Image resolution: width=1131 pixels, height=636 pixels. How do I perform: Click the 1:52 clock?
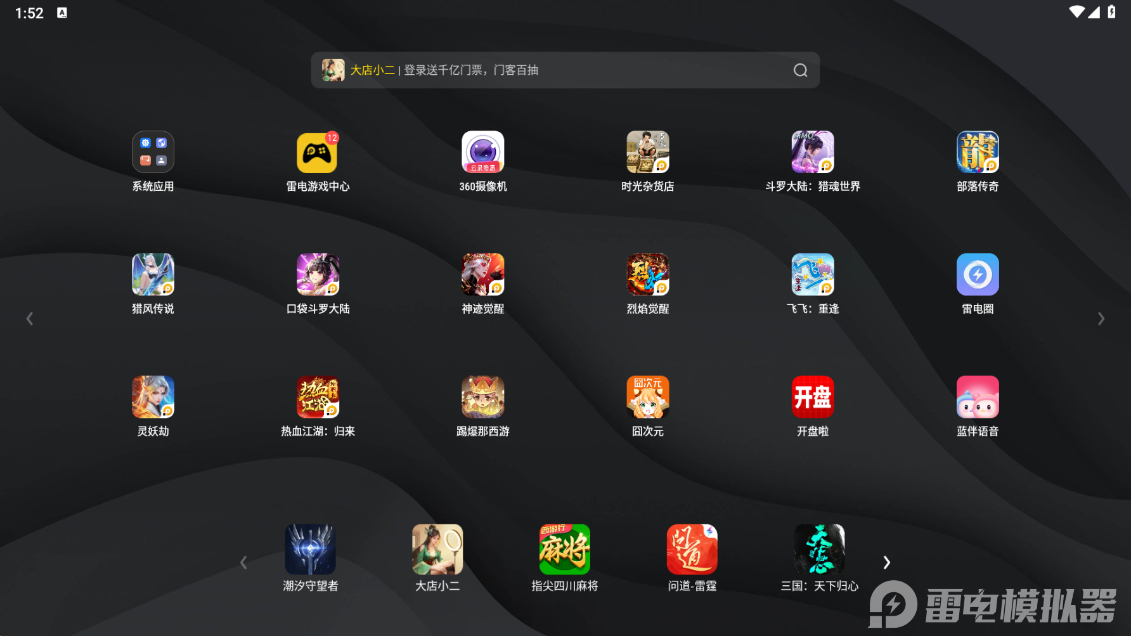29,13
